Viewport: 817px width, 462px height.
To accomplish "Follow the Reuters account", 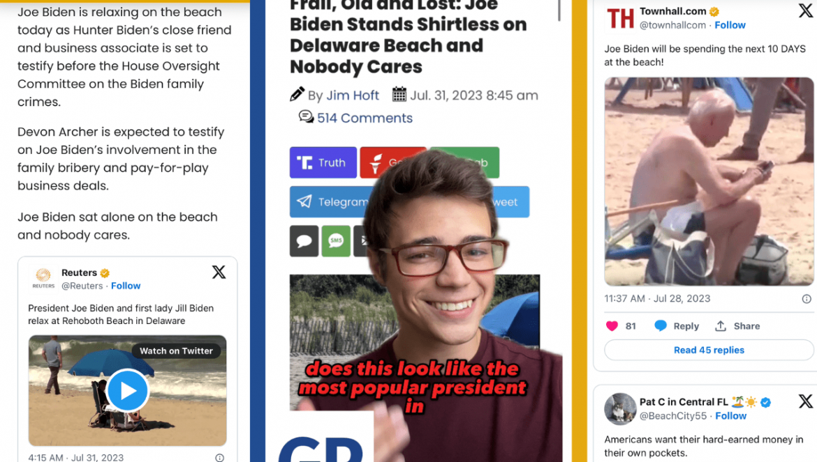I will tap(126, 286).
